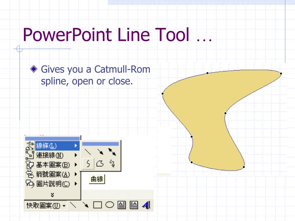Click the Line tool on drawing toolbar
The width and height of the screenshot is (295, 221).
(73, 205)
